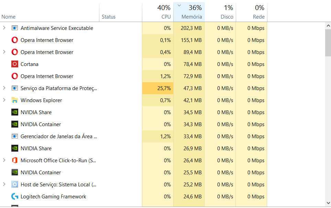Viewport: 331px width, 208px height.
Task: Click the Logitech Gaming Framework icon
Action: coord(14,197)
